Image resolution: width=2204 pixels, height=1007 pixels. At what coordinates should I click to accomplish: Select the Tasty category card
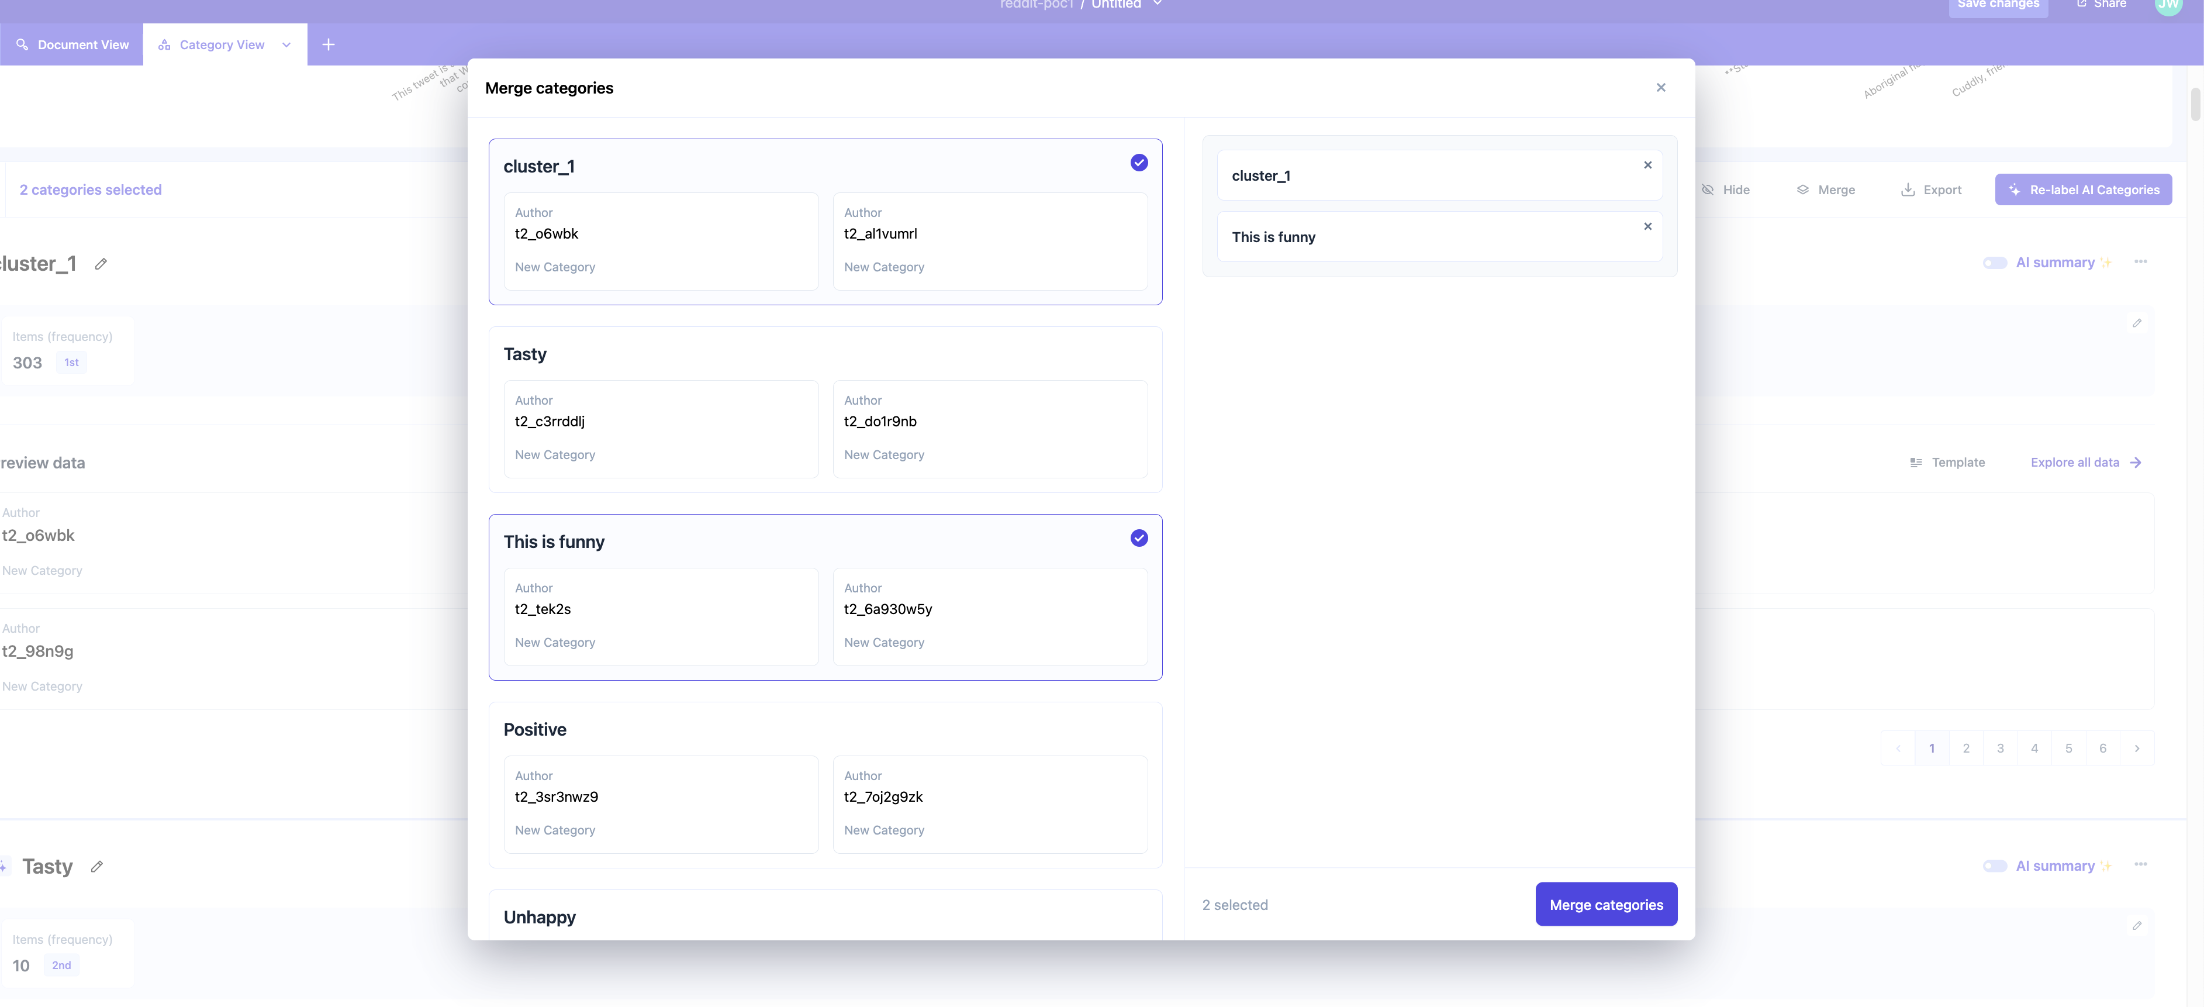pos(824,354)
